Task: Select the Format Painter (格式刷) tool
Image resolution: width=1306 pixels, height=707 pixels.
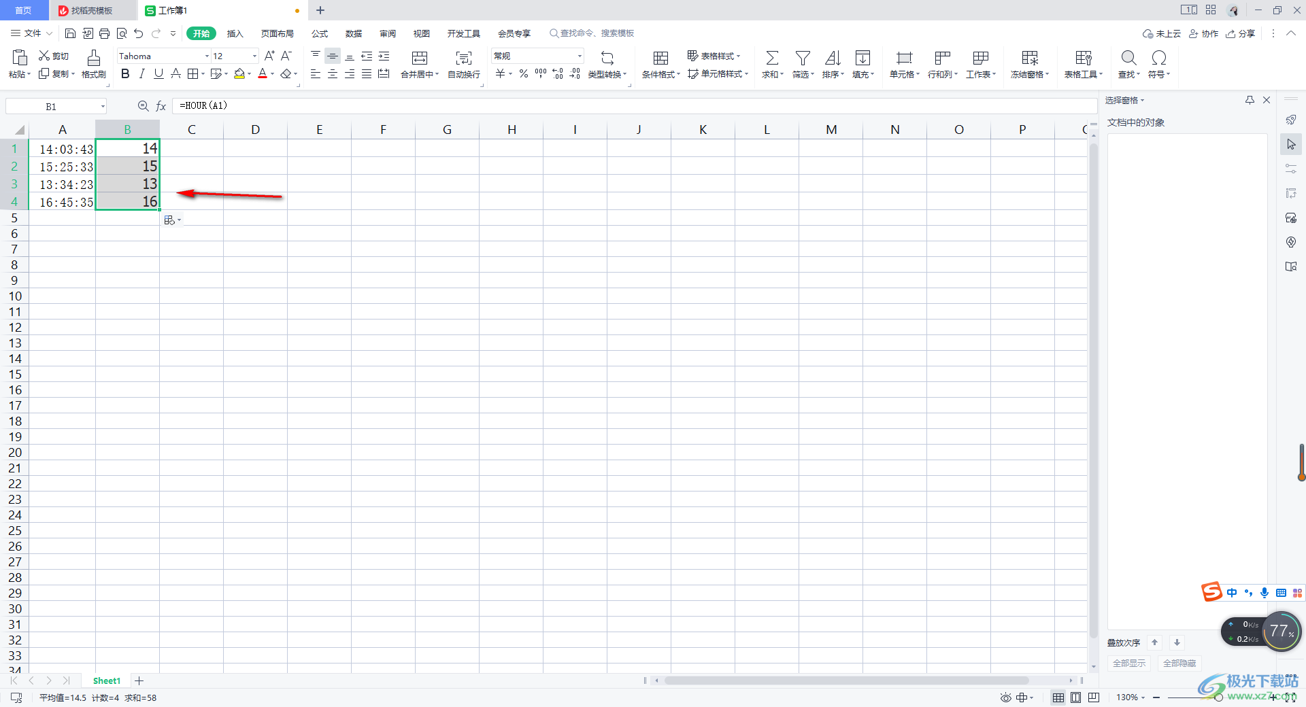Action: (94, 65)
